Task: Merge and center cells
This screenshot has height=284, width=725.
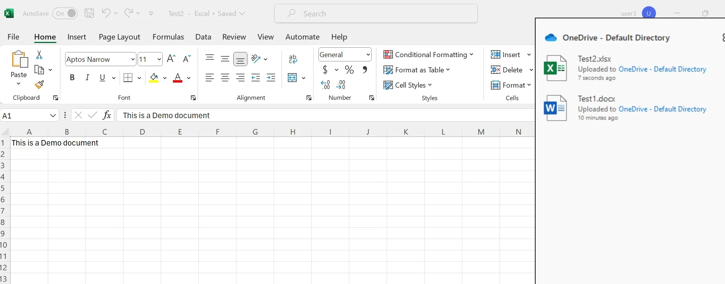Action: [x=293, y=77]
